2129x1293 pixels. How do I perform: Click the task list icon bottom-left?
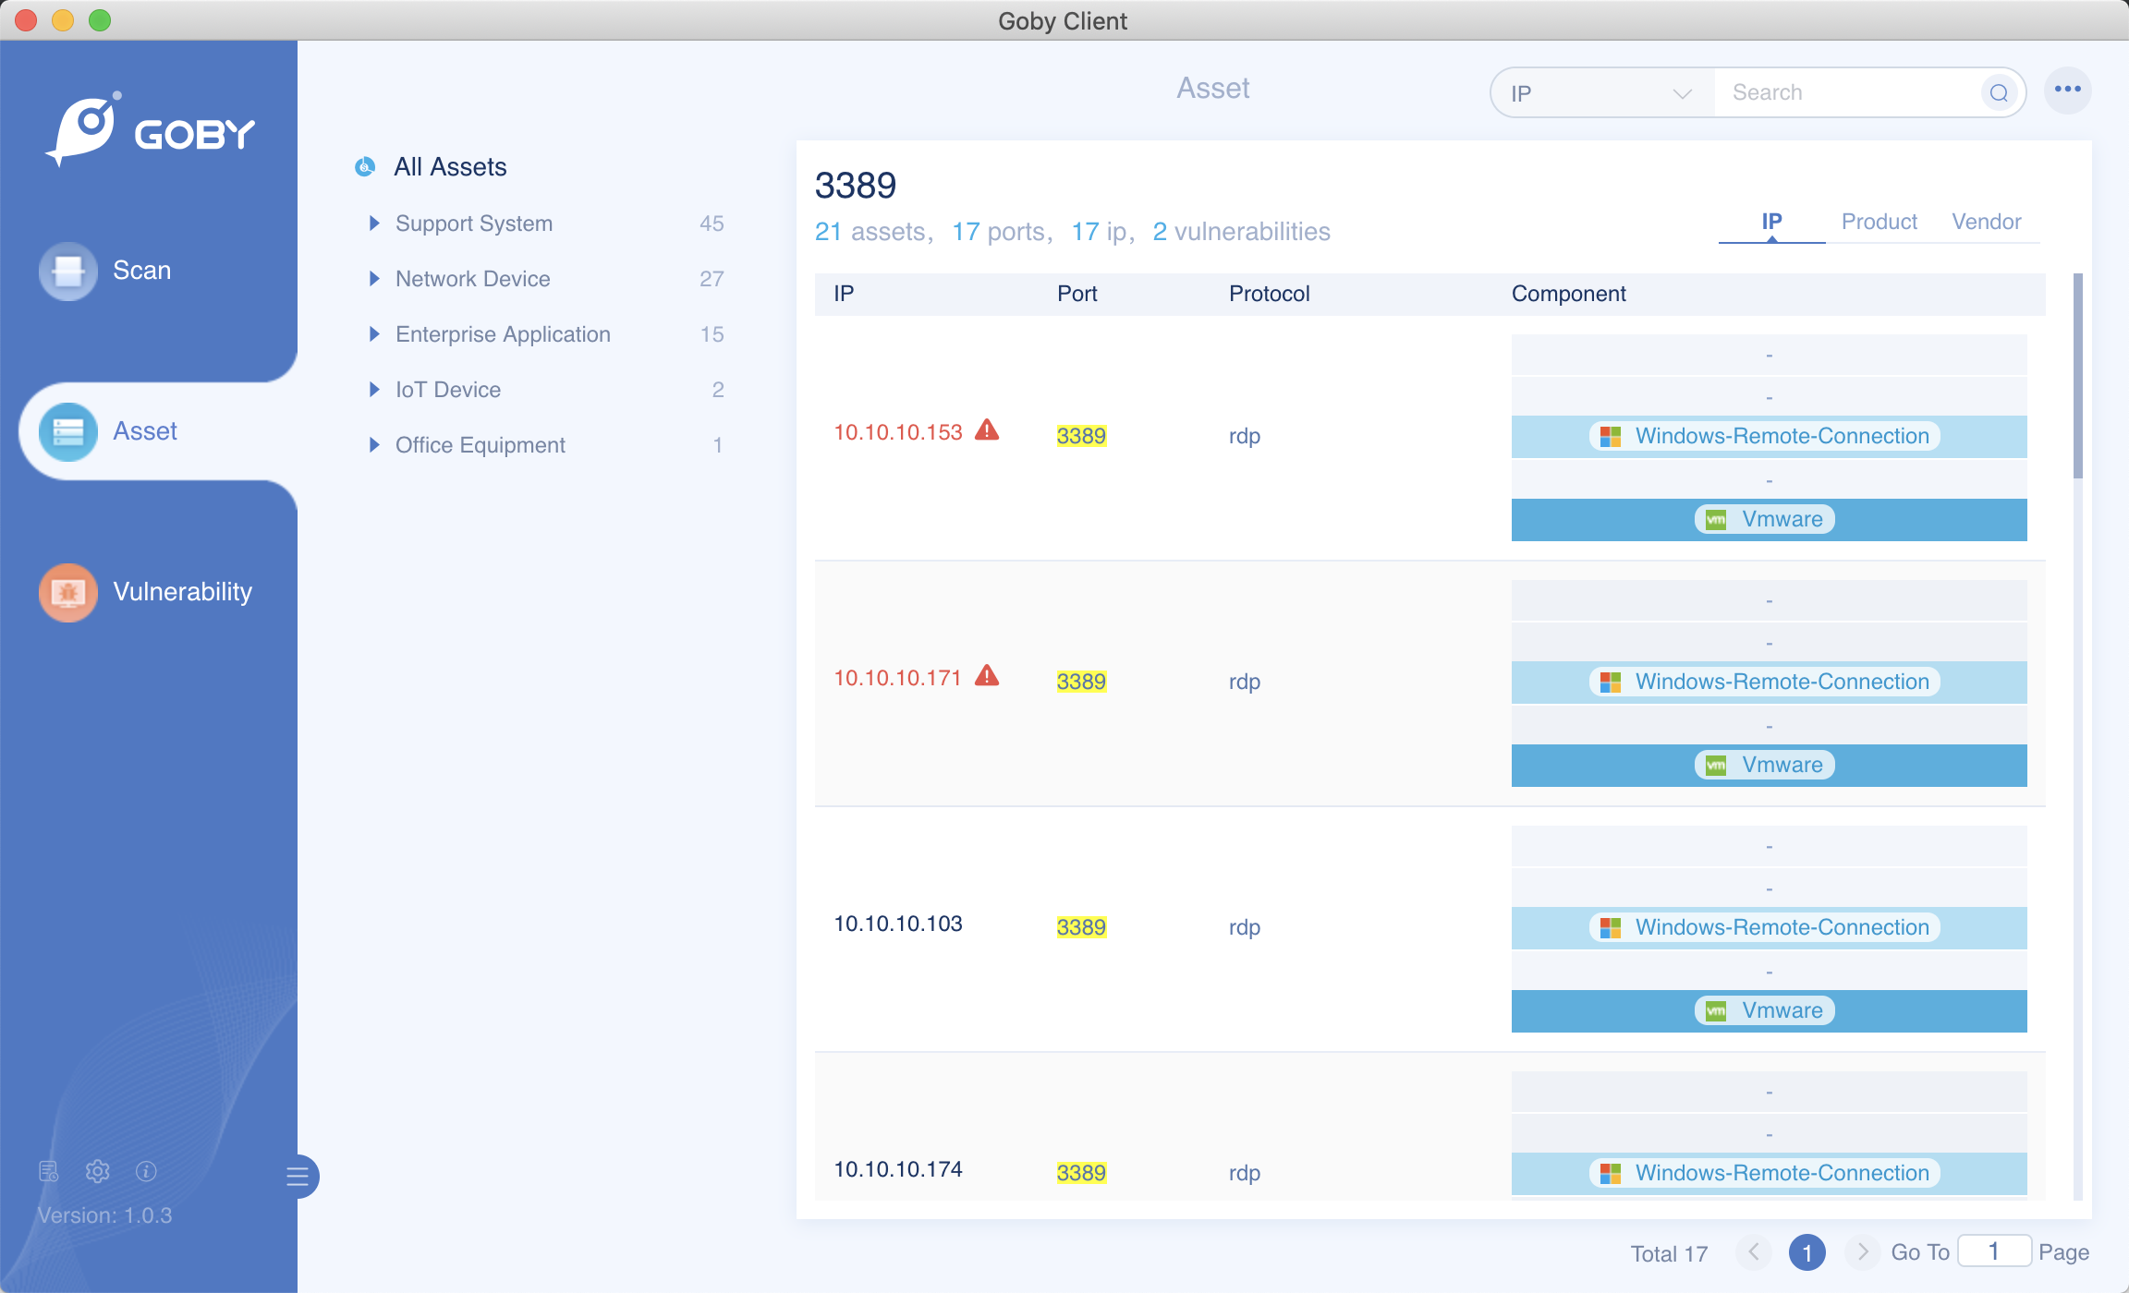click(x=48, y=1171)
